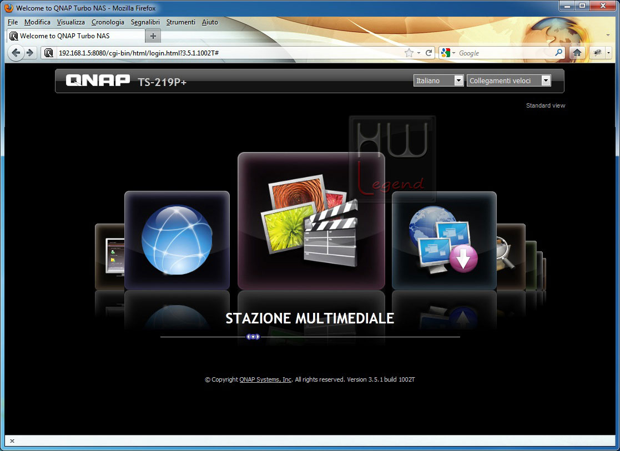Open the Multimedia Station clapperboard tile
Image resolution: width=620 pixels, height=451 pixels.
[311, 221]
